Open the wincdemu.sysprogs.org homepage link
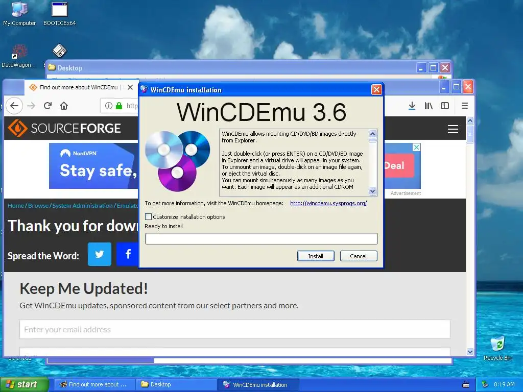Viewport: 523px width, 392px height. [328, 203]
